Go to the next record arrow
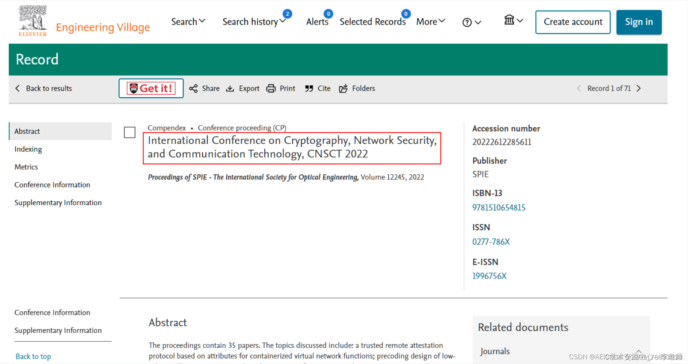The image size is (688, 364). 639,88
